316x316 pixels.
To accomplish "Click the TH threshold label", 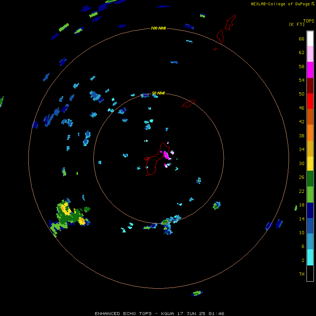I will (302, 274).
